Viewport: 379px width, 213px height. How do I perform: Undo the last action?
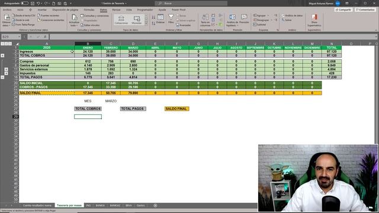(x=38, y=4)
